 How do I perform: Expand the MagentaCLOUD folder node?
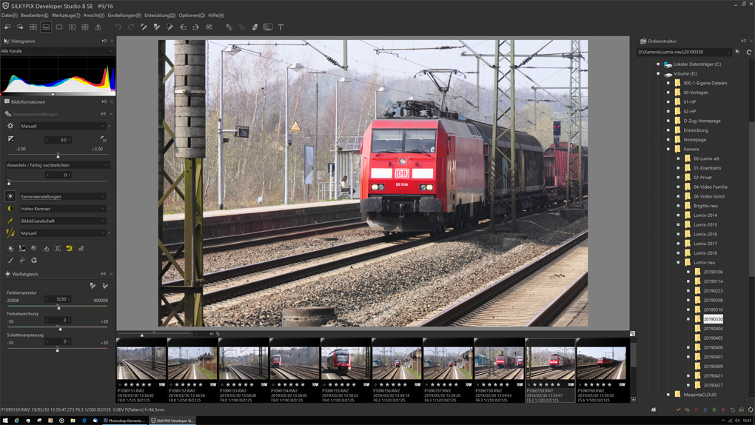point(668,395)
